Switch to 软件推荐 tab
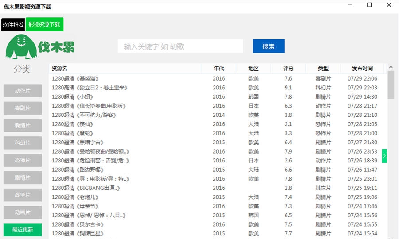Image resolution: width=399 pixels, height=239 pixels. coord(13,25)
